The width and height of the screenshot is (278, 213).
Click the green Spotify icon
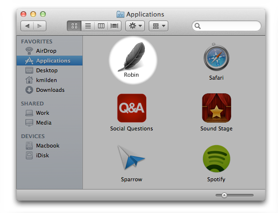pos(217,159)
